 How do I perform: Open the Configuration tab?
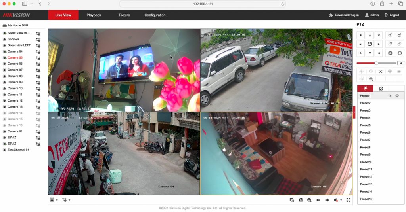(155, 15)
